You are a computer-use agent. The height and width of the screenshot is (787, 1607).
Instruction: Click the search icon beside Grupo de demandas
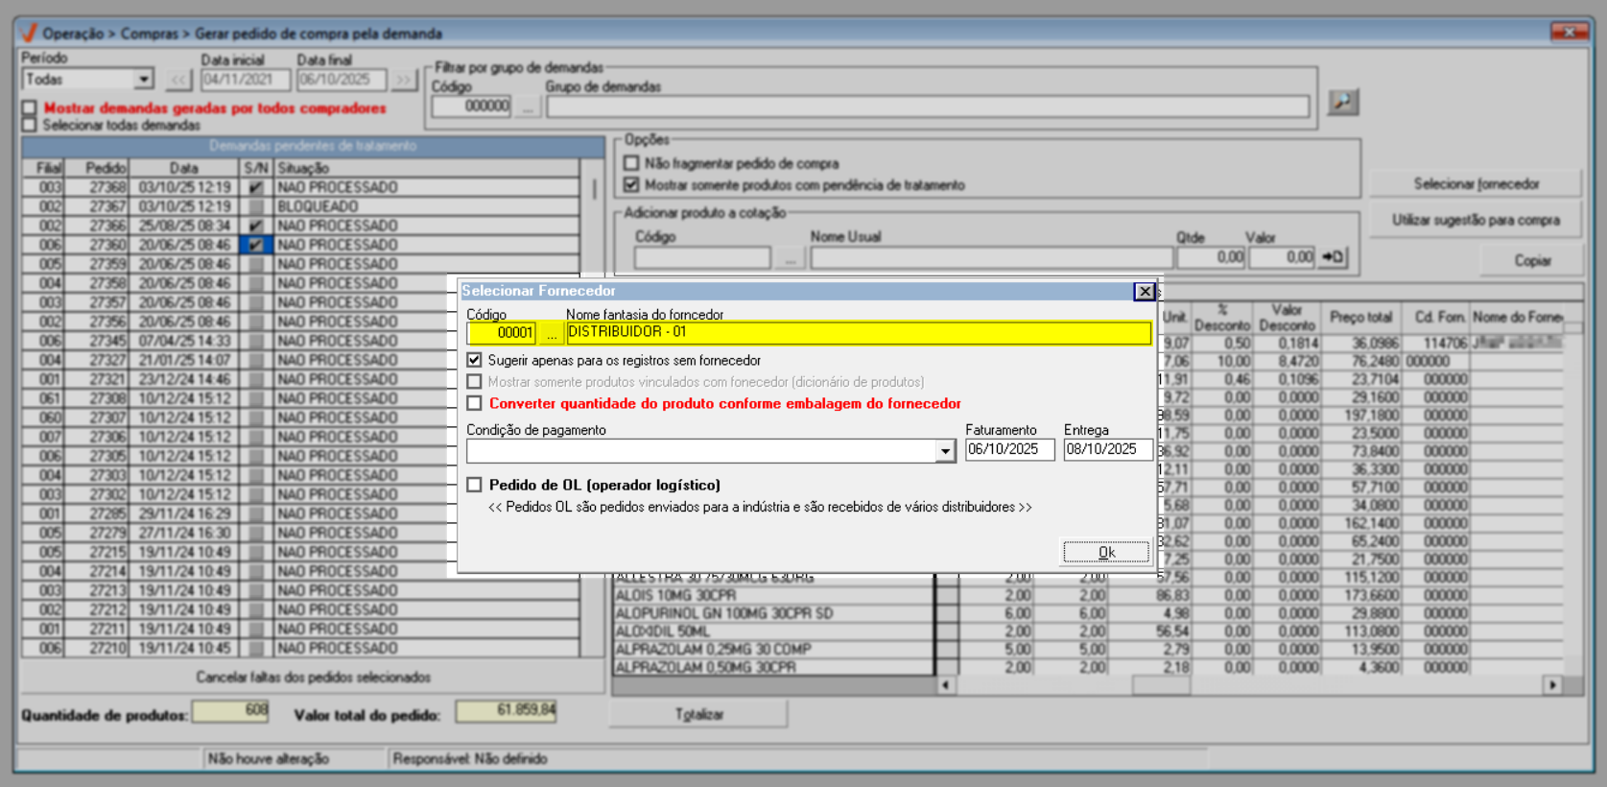(x=1342, y=102)
